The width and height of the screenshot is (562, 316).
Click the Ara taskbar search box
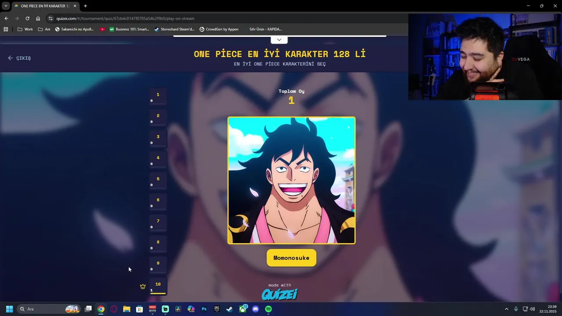pos(50,309)
